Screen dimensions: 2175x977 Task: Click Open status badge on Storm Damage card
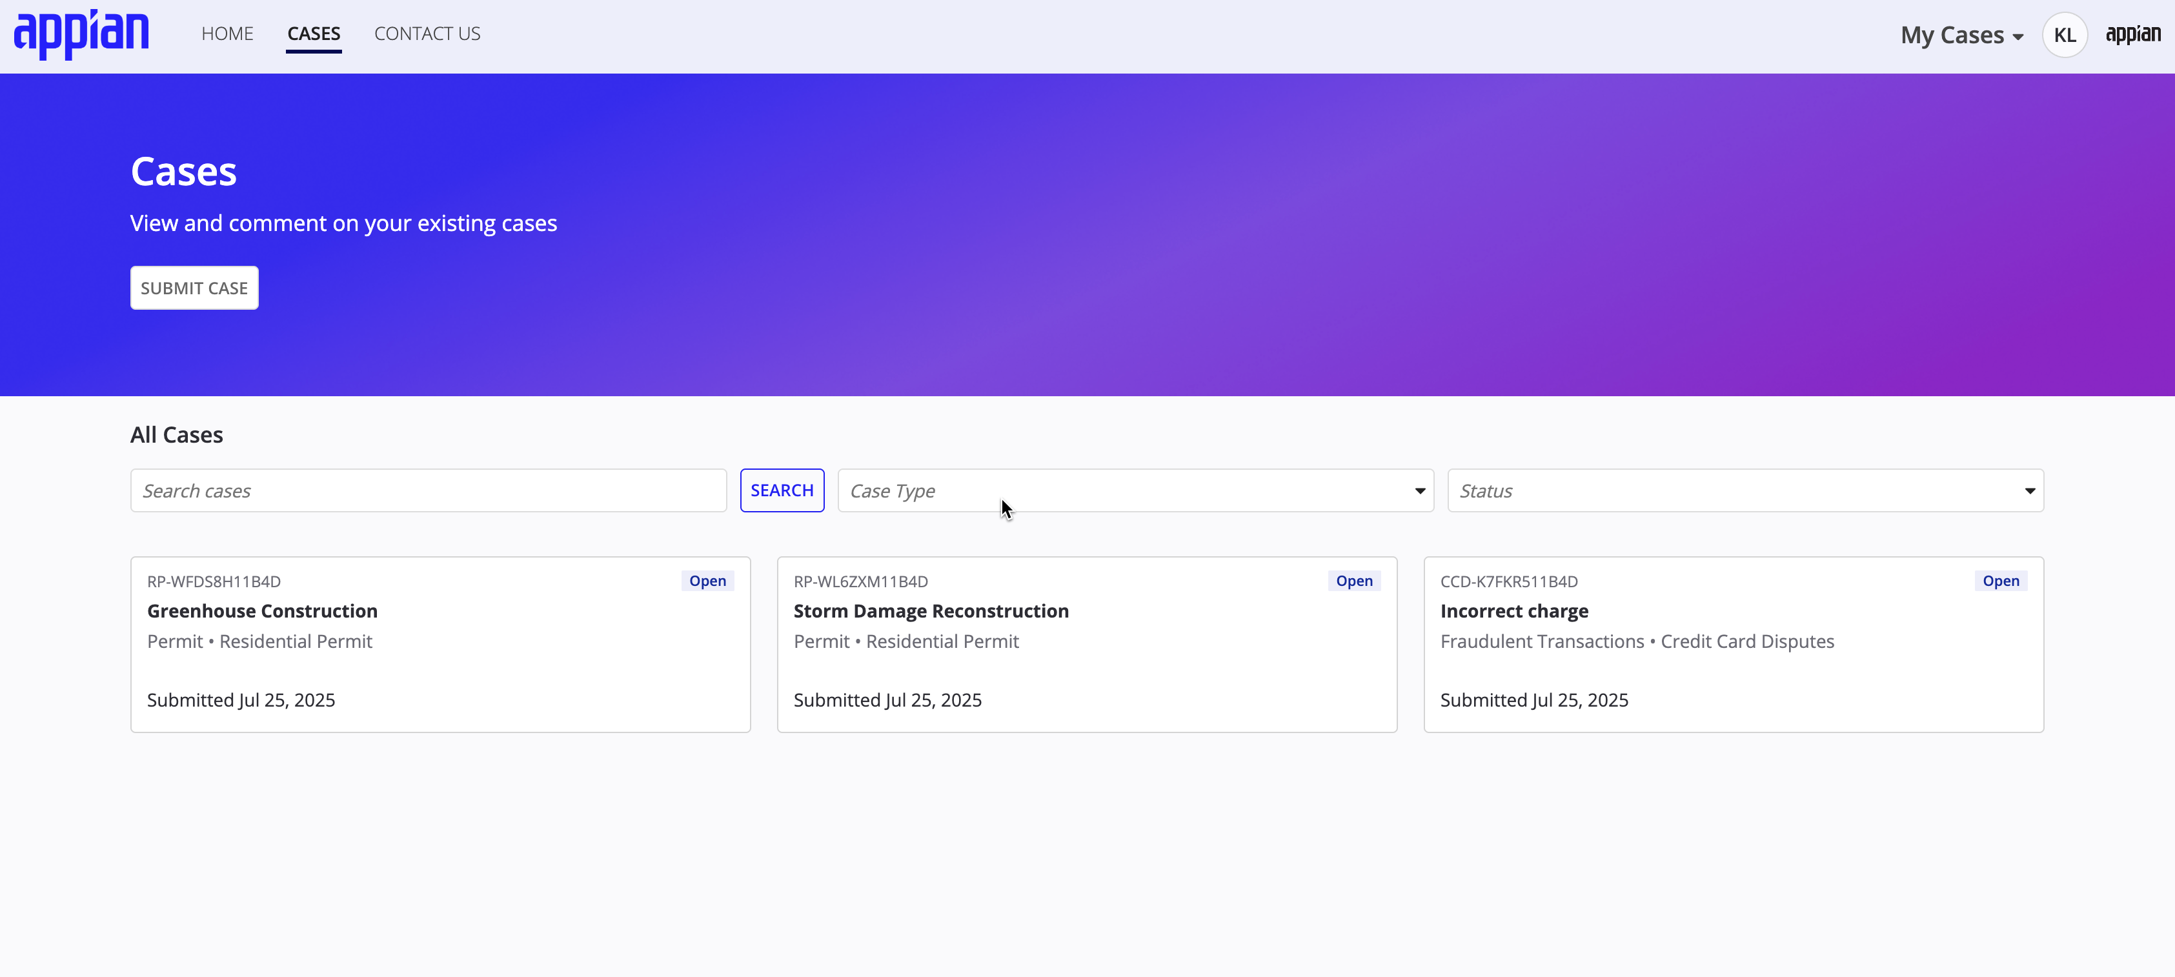[1354, 581]
